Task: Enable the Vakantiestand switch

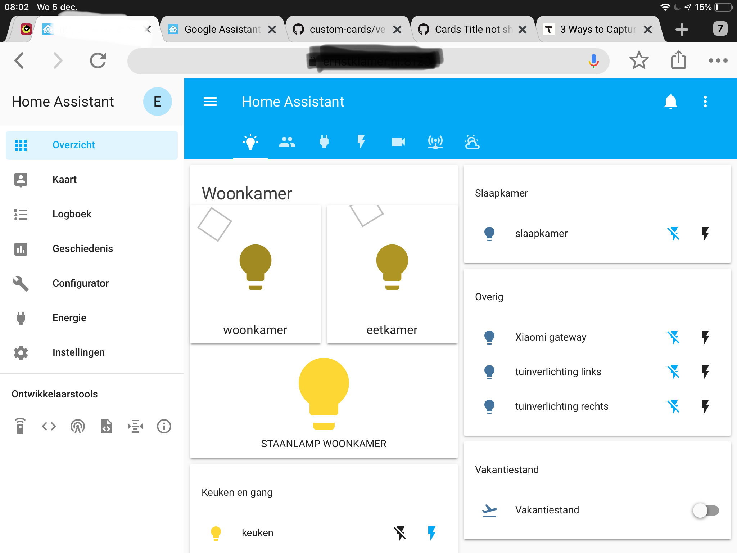Action: pyautogui.click(x=706, y=510)
